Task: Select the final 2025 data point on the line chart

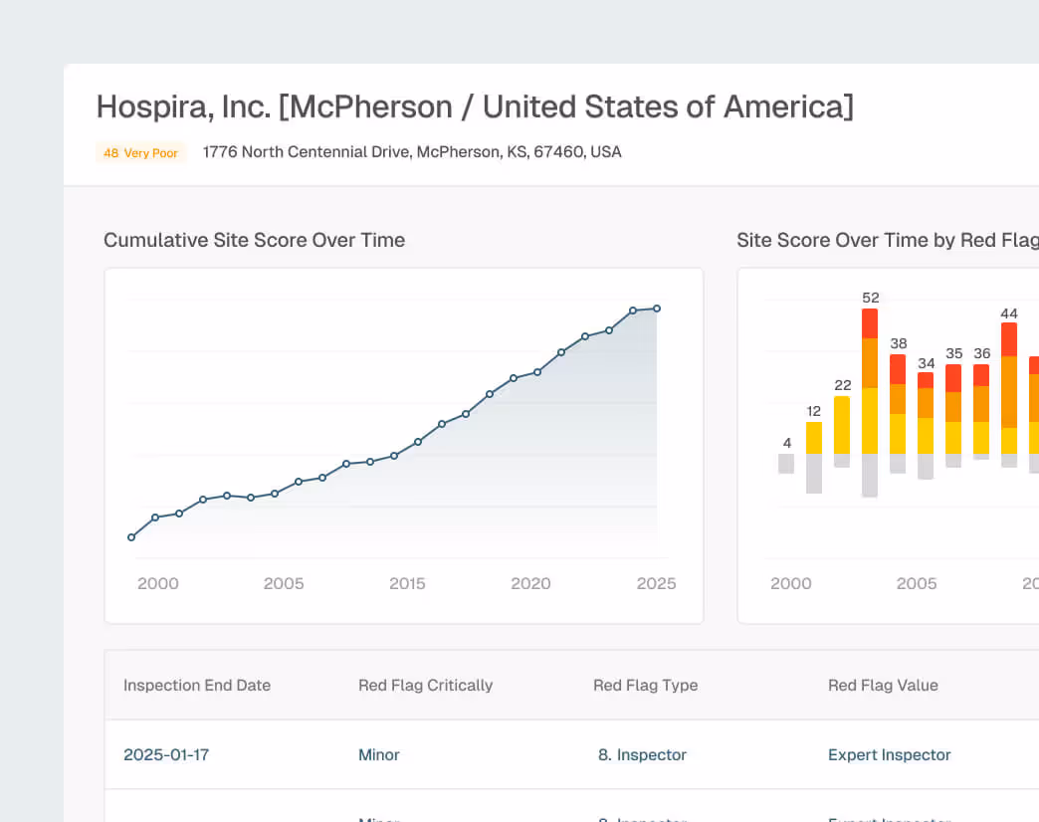Action: point(657,308)
